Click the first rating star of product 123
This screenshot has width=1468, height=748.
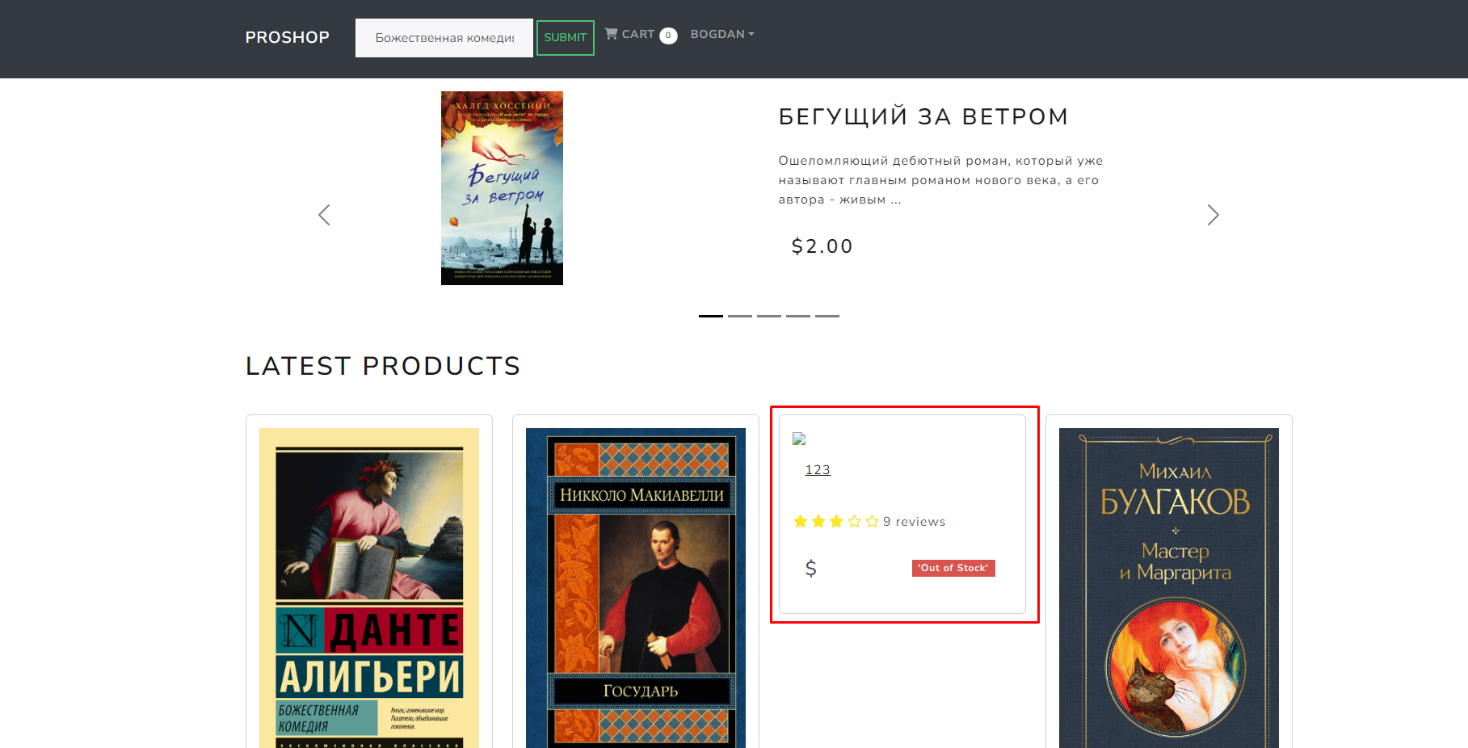pos(801,522)
